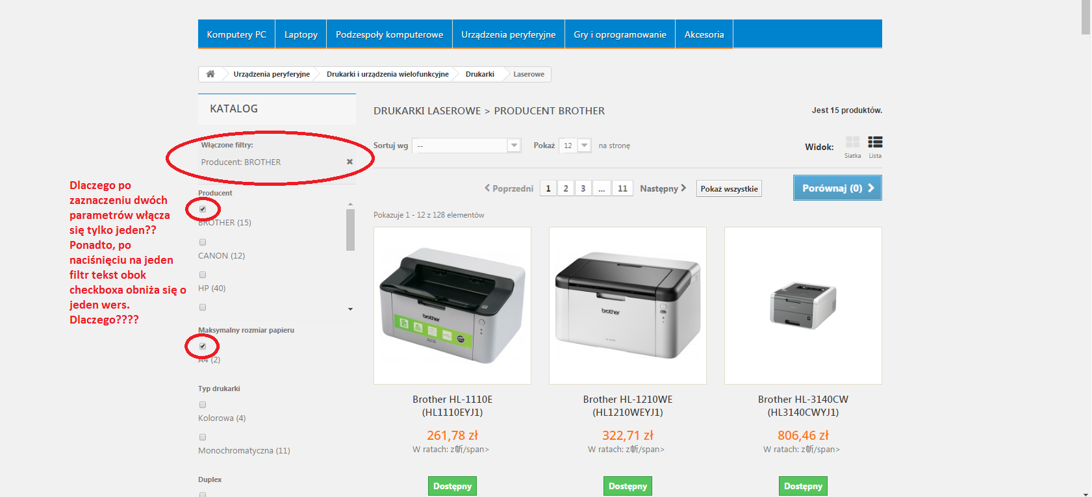1092x497 pixels.
Task: Go to the Poprzedni page
Action: point(509,188)
